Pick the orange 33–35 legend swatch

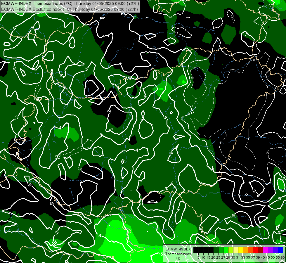(246, 250)
